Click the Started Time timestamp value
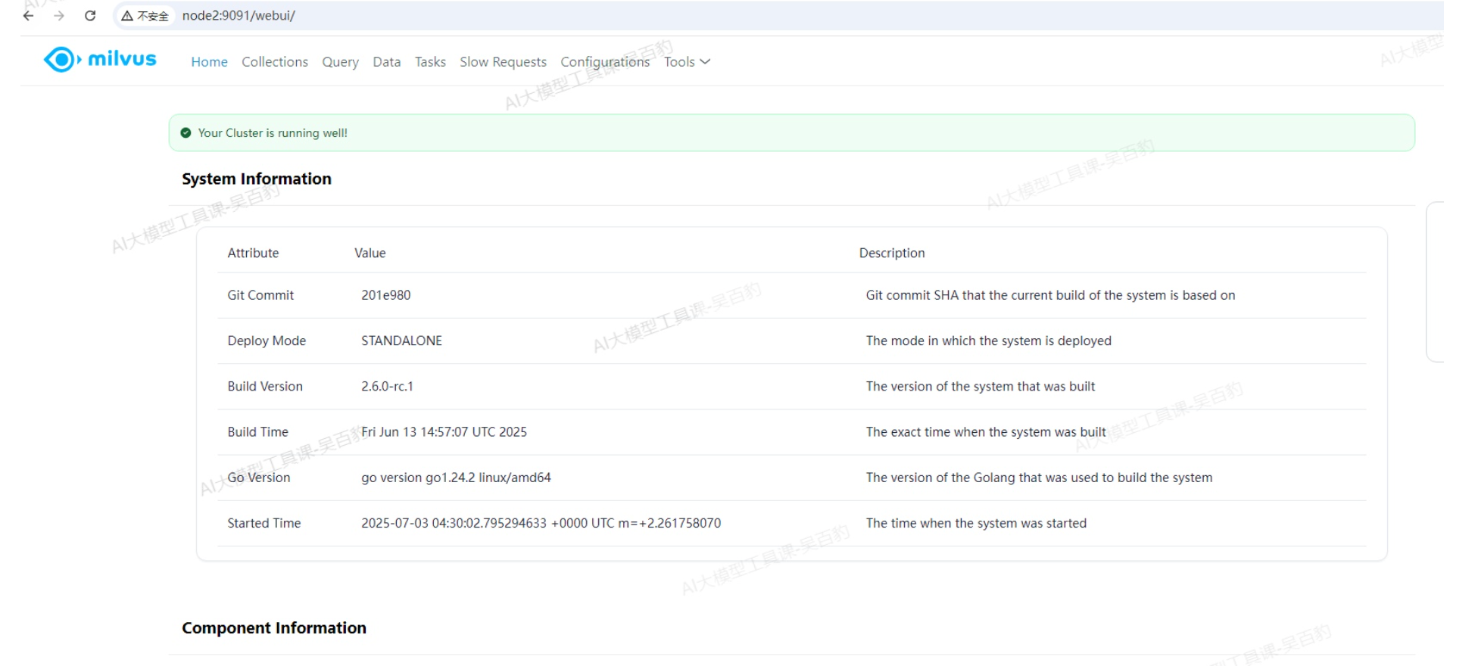Viewport: 1478px width, 666px height. 541,523
